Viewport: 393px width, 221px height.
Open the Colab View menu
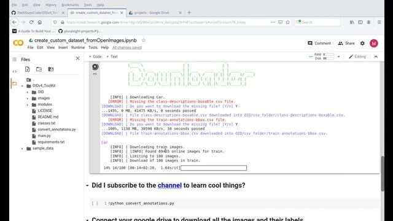50,47
